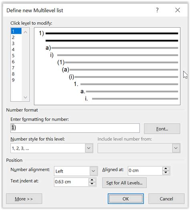Click the level list scroll down arrow
Screen dimensions: 190x210
(25, 97)
